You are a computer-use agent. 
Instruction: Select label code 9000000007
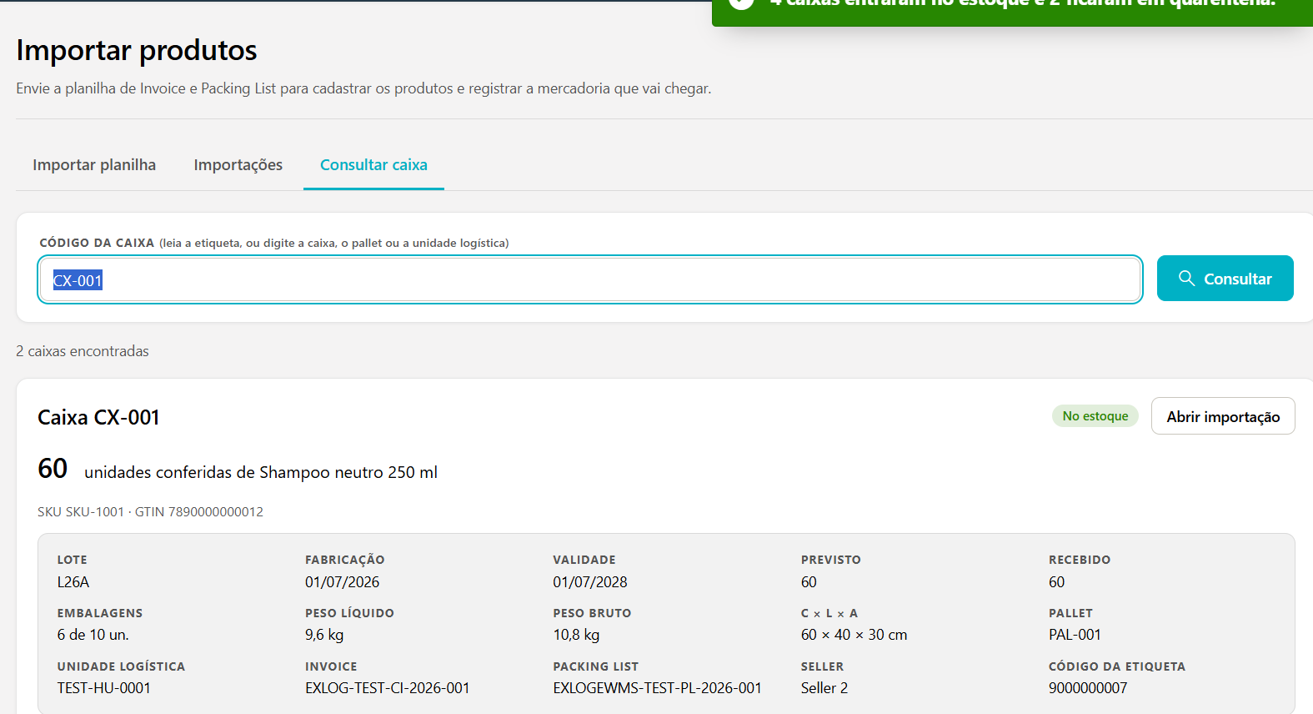tap(1088, 688)
